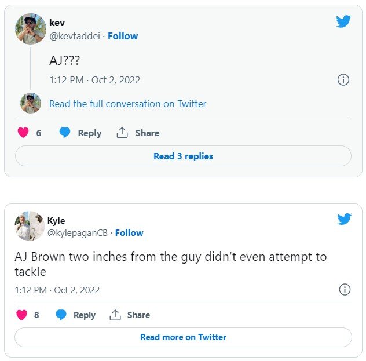Click the Twitter bird icon on Kyle's tweet

click(x=345, y=218)
